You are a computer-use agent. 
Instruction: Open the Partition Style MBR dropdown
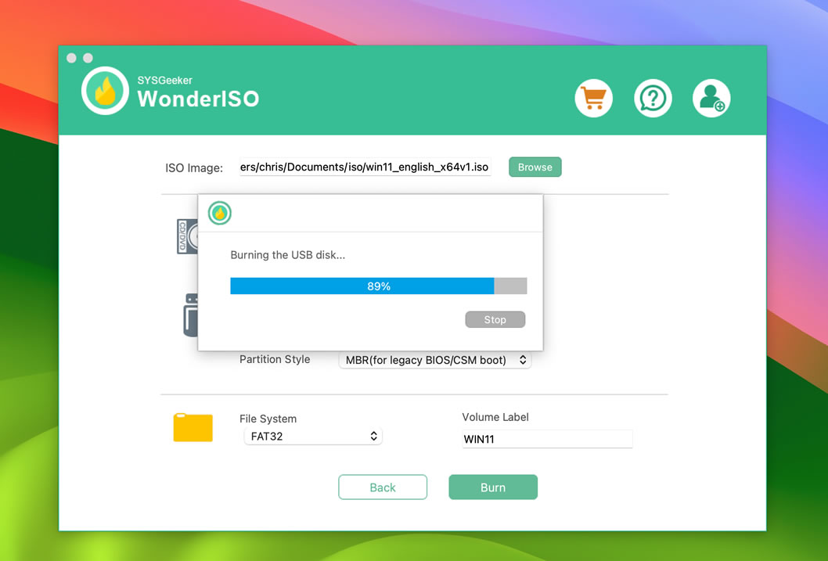click(x=435, y=360)
